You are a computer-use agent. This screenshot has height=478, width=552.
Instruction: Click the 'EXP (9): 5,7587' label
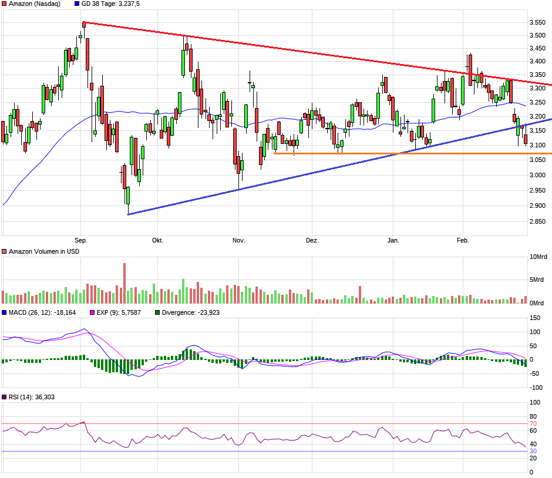click(x=119, y=312)
